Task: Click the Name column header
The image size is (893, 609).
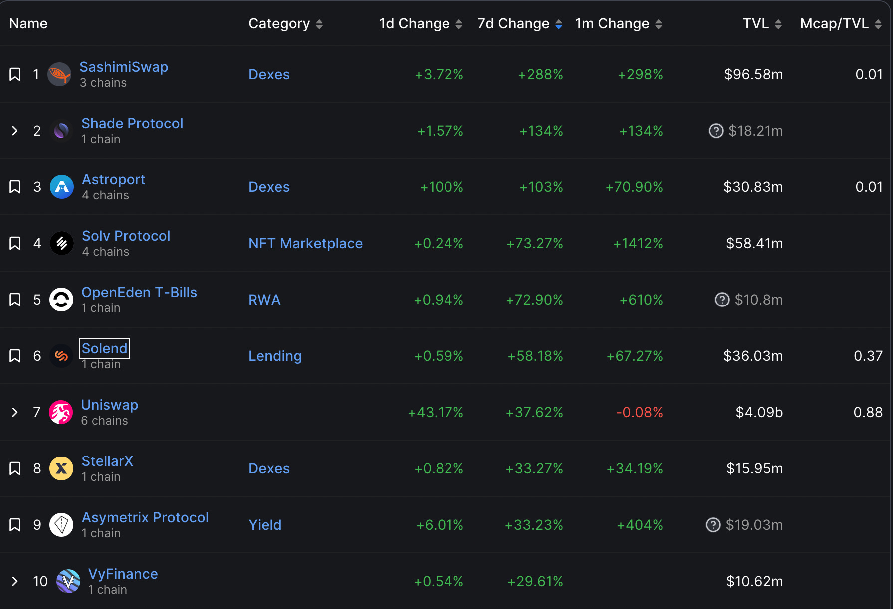Action: 28,24
